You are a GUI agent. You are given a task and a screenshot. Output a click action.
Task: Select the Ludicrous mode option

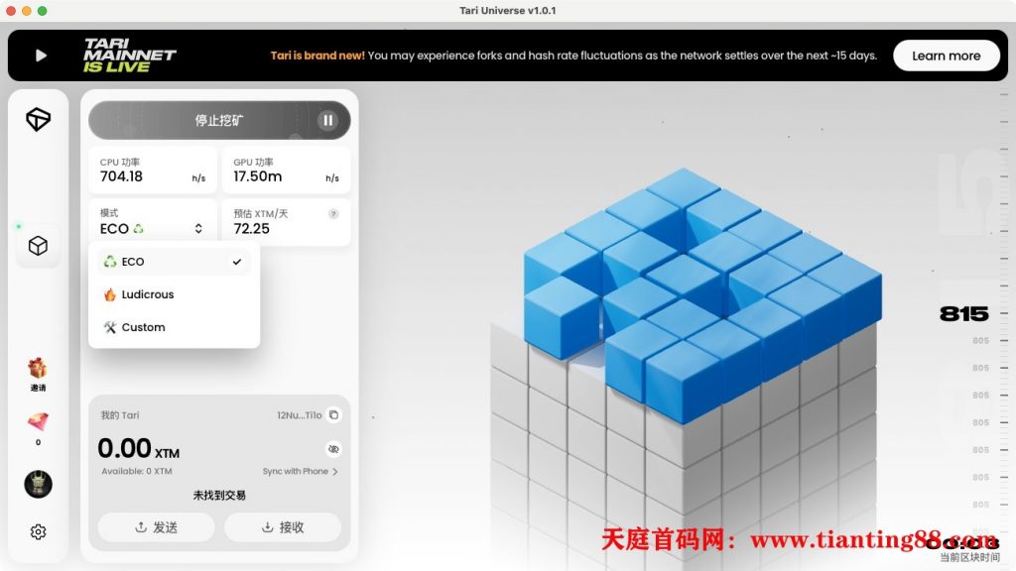pos(174,293)
